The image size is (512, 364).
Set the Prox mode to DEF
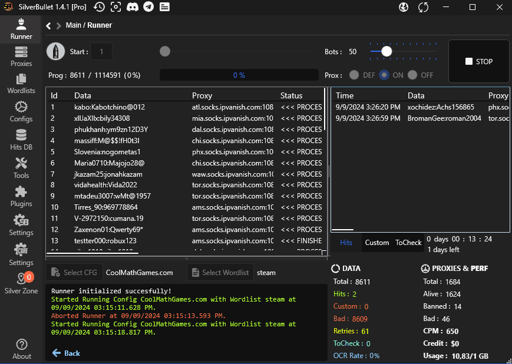[x=354, y=75]
